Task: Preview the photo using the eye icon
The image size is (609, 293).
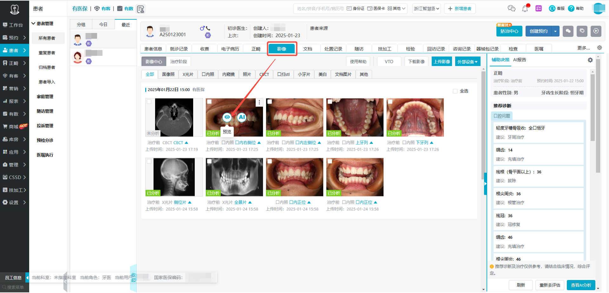Action: point(227,117)
